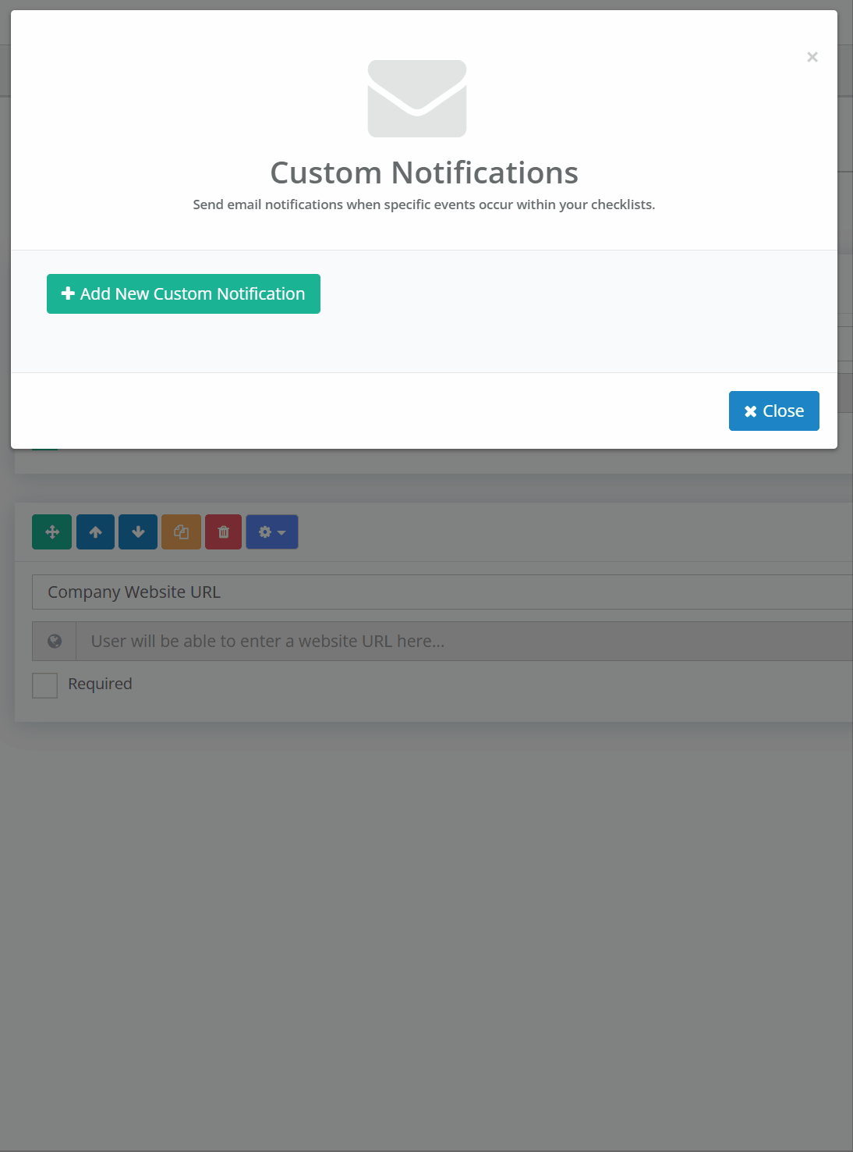
Task: Click the X glyph inside the Close button
Action: [x=750, y=411]
